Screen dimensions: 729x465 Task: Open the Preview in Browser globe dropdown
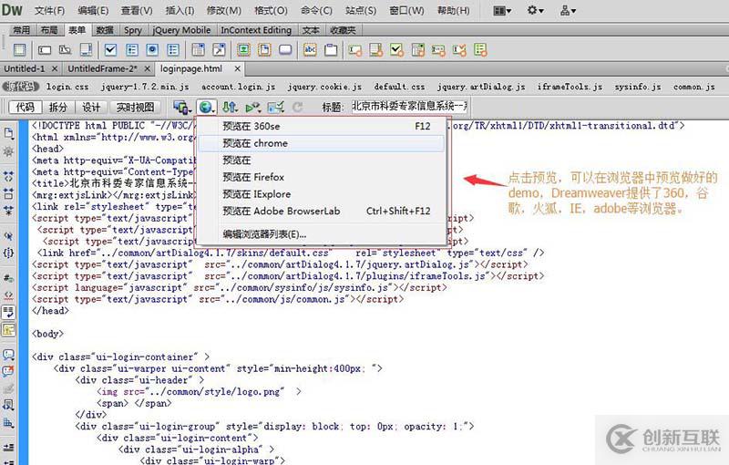click(x=207, y=108)
